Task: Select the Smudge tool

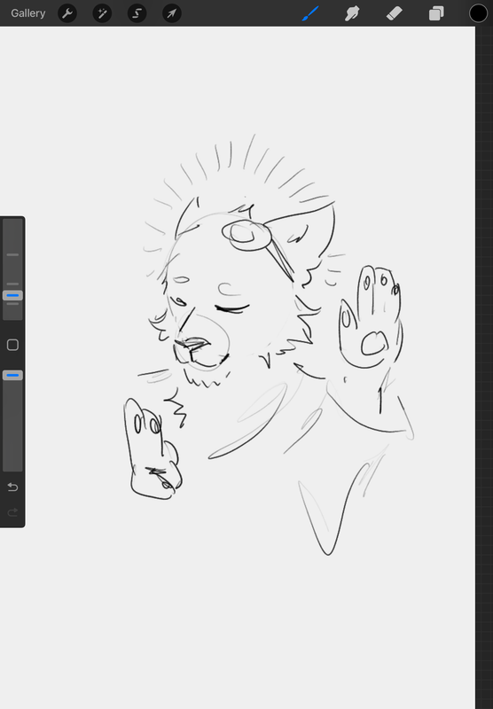Action: [x=352, y=13]
